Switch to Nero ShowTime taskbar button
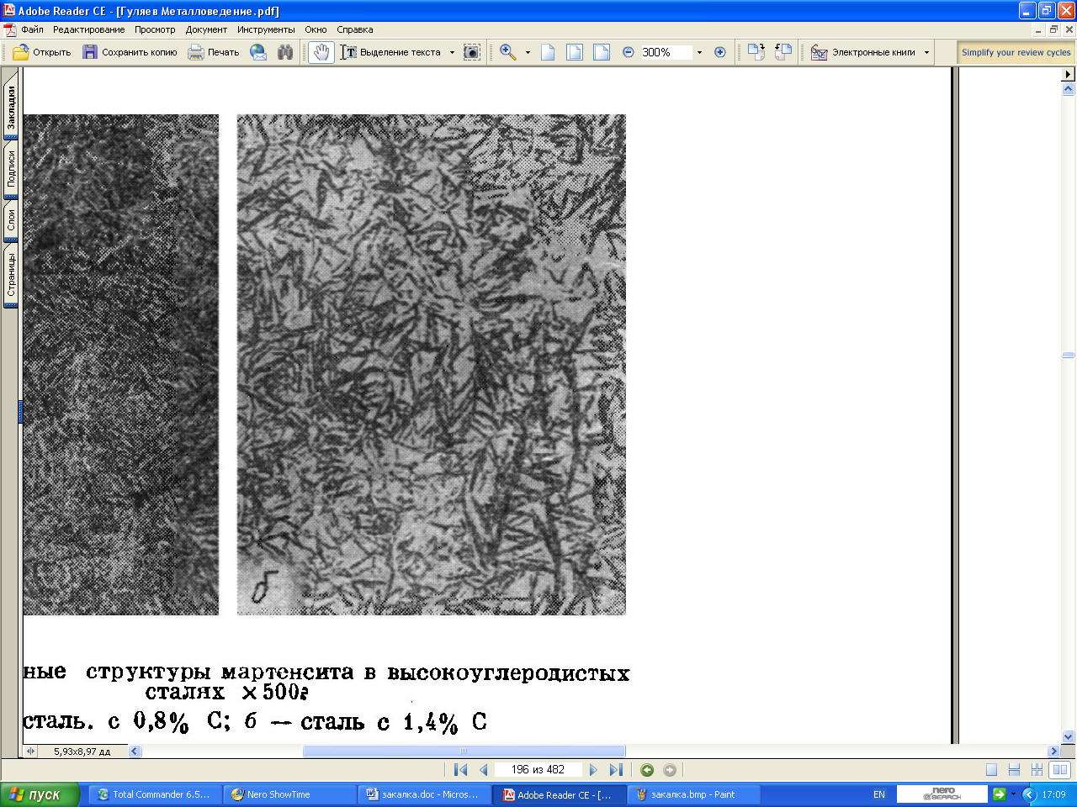 [290, 794]
